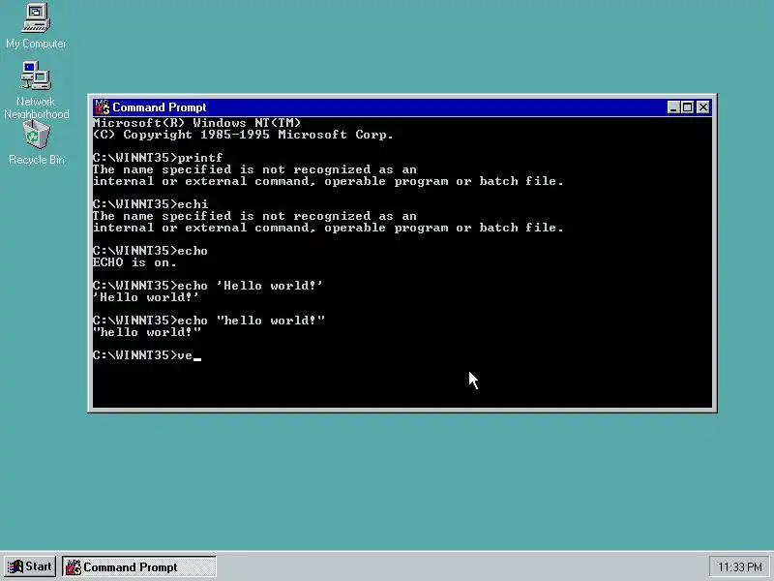This screenshot has width=774, height=581.
Task: Click the "C:\WINNT35>echi" line
Action: coord(151,204)
